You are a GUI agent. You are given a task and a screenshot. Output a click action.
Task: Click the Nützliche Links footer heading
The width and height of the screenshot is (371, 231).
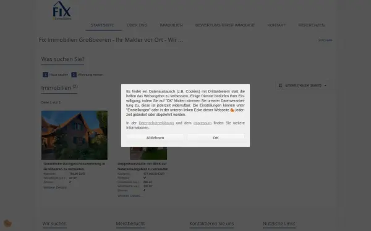coord(279,224)
